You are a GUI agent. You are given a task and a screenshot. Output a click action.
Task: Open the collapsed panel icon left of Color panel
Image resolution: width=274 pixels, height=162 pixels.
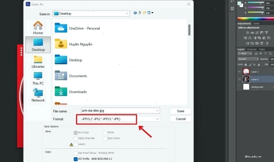(x=232, y=8)
